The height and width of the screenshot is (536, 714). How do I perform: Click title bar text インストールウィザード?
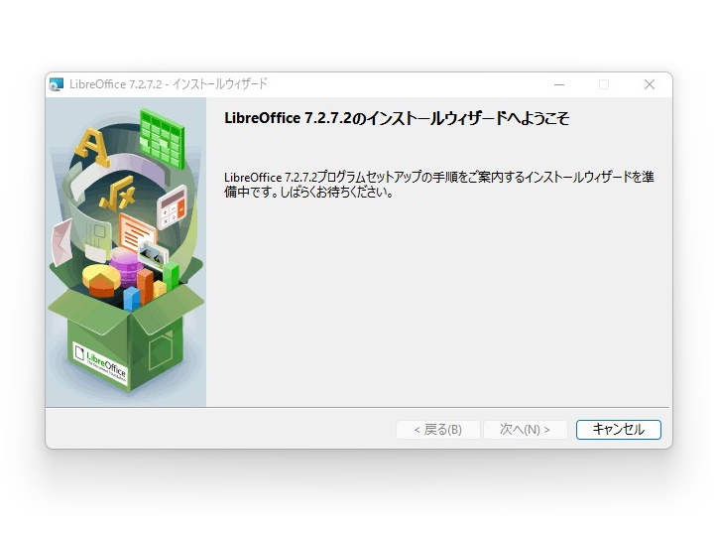(220, 84)
